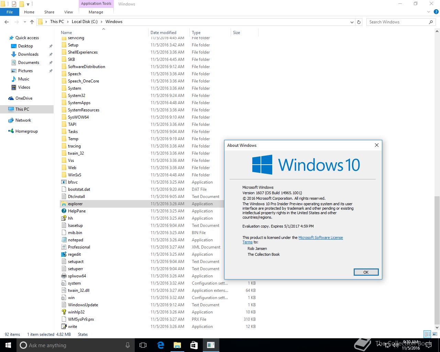Select the SoftwareDistribution folder row
This screenshot has height=352, width=440.
(x=159, y=67)
